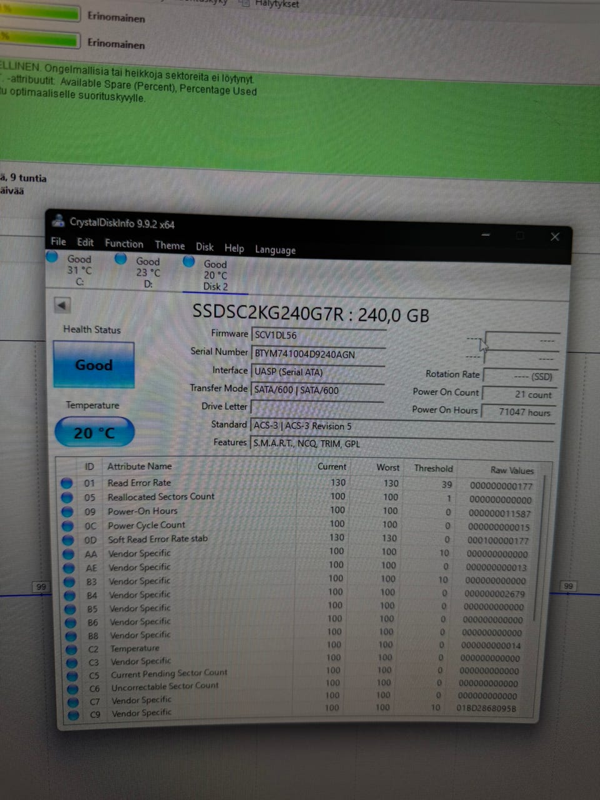600x800 pixels.
Task: Select the Reallocated Sectors Count attribute name
Action: point(161,497)
